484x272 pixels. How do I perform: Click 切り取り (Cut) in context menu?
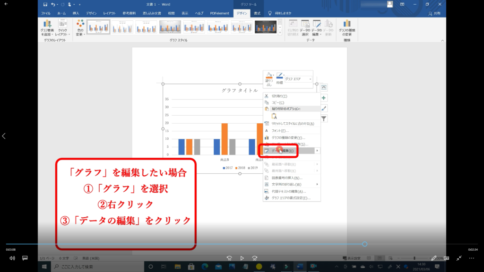click(279, 96)
